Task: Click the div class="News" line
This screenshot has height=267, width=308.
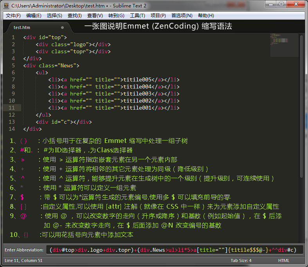Action: coord(51,65)
